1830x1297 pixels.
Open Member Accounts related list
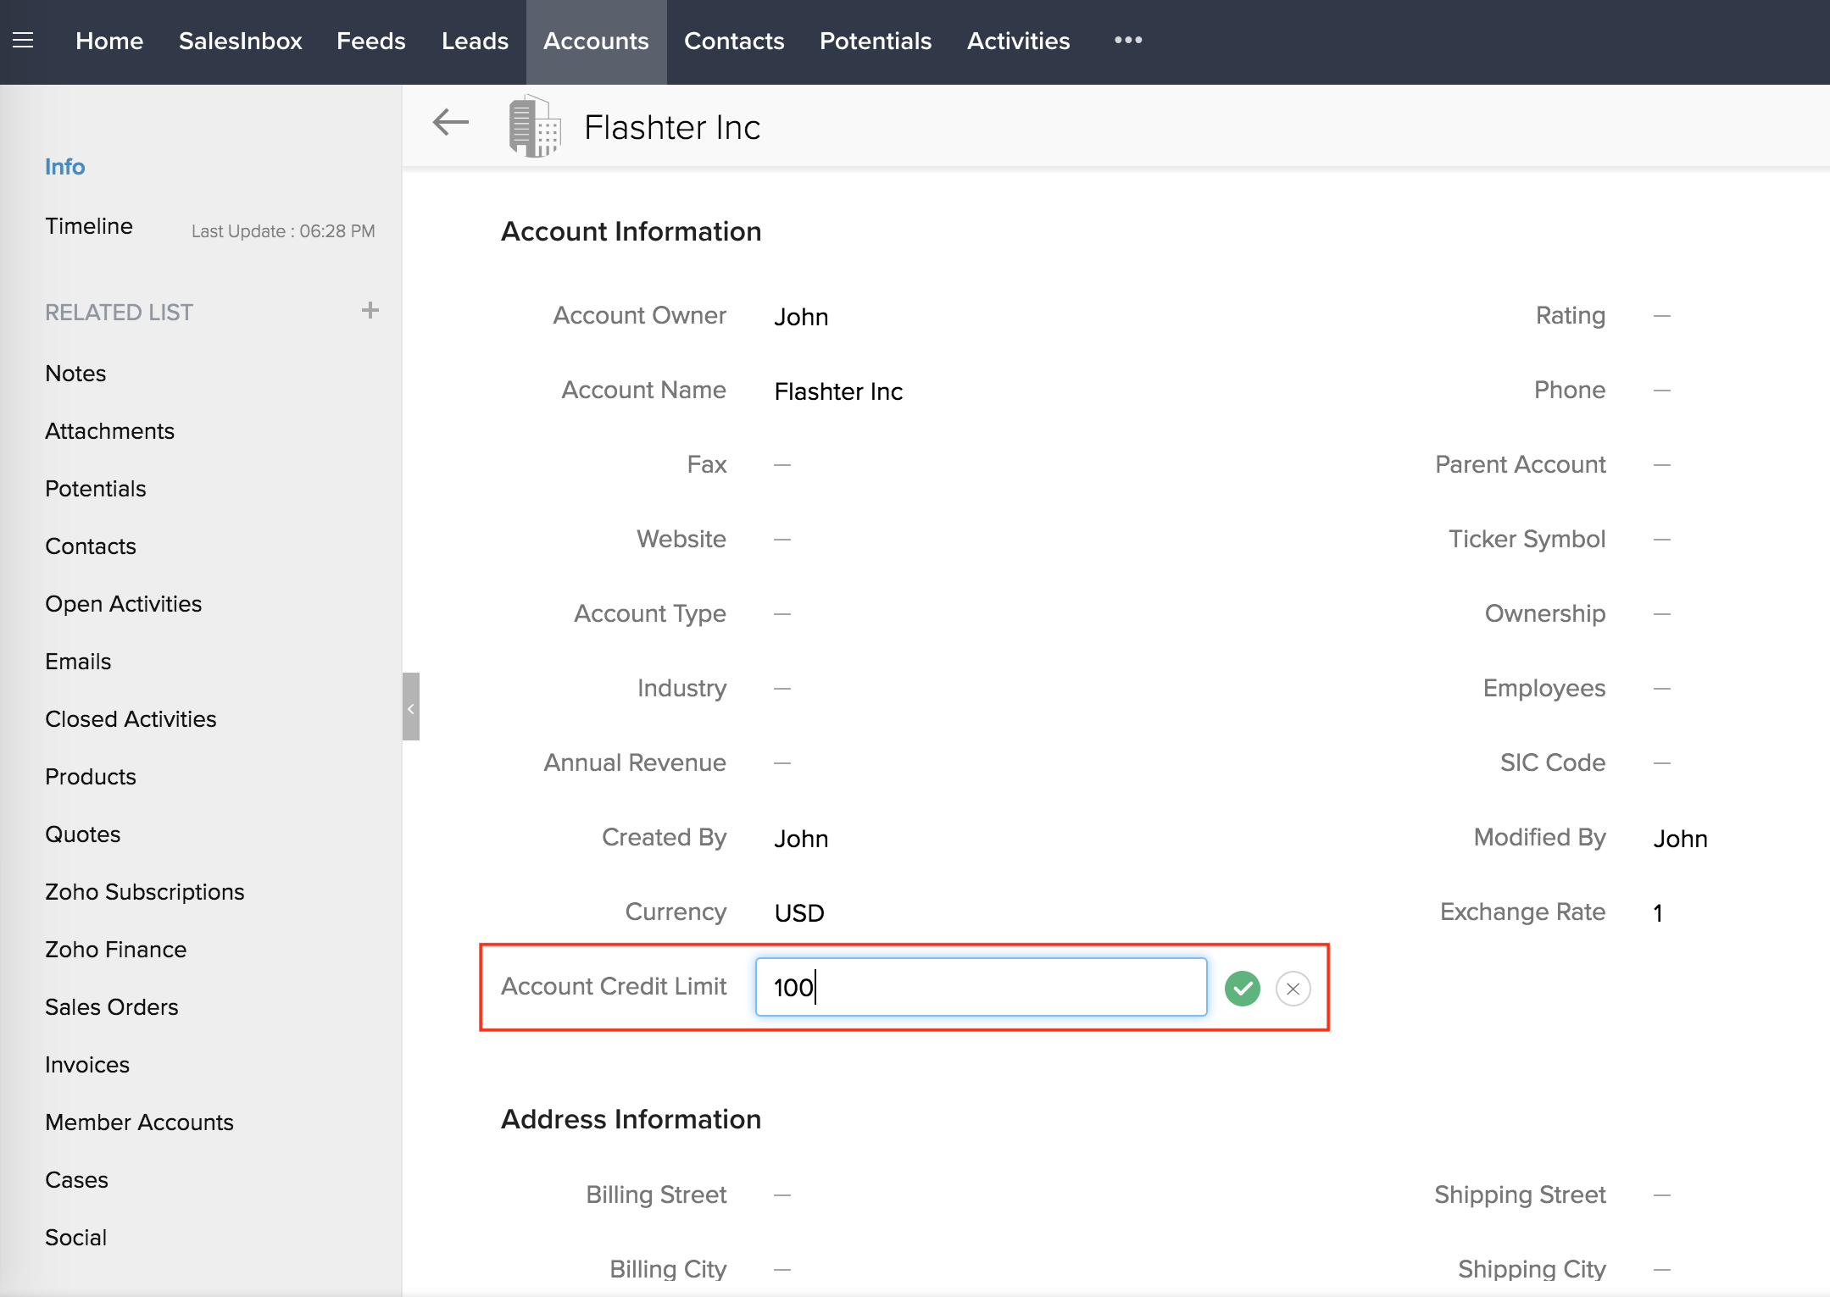pos(139,1122)
